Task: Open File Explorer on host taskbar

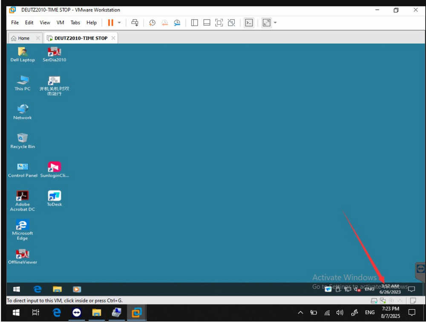Action: point(96,313)
